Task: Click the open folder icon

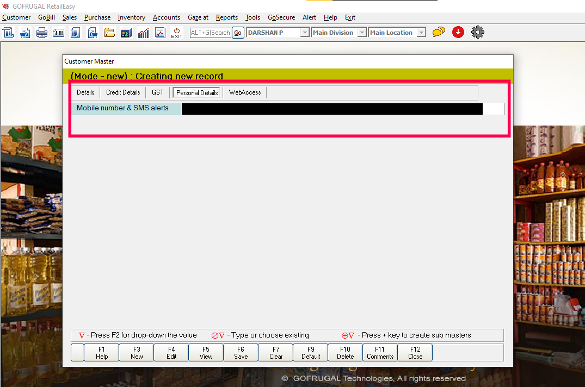Action: tap(109, 33)
